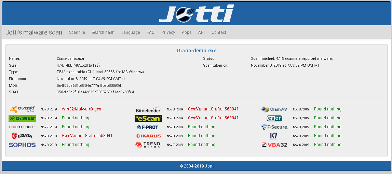
Task: Select the Avast result Win32:MalwareX-gen
Action: click(x=81, y=109)
